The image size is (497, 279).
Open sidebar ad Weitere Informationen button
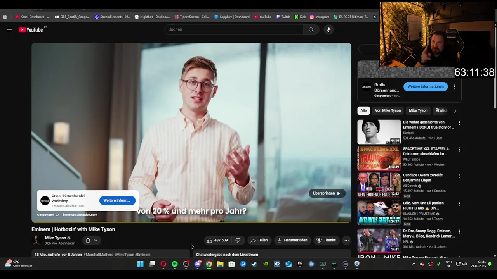(x=426, y=86)
